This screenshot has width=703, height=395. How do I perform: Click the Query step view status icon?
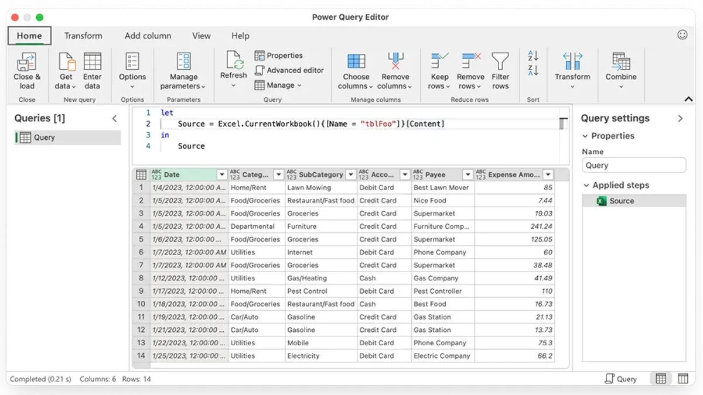(621, 379)
